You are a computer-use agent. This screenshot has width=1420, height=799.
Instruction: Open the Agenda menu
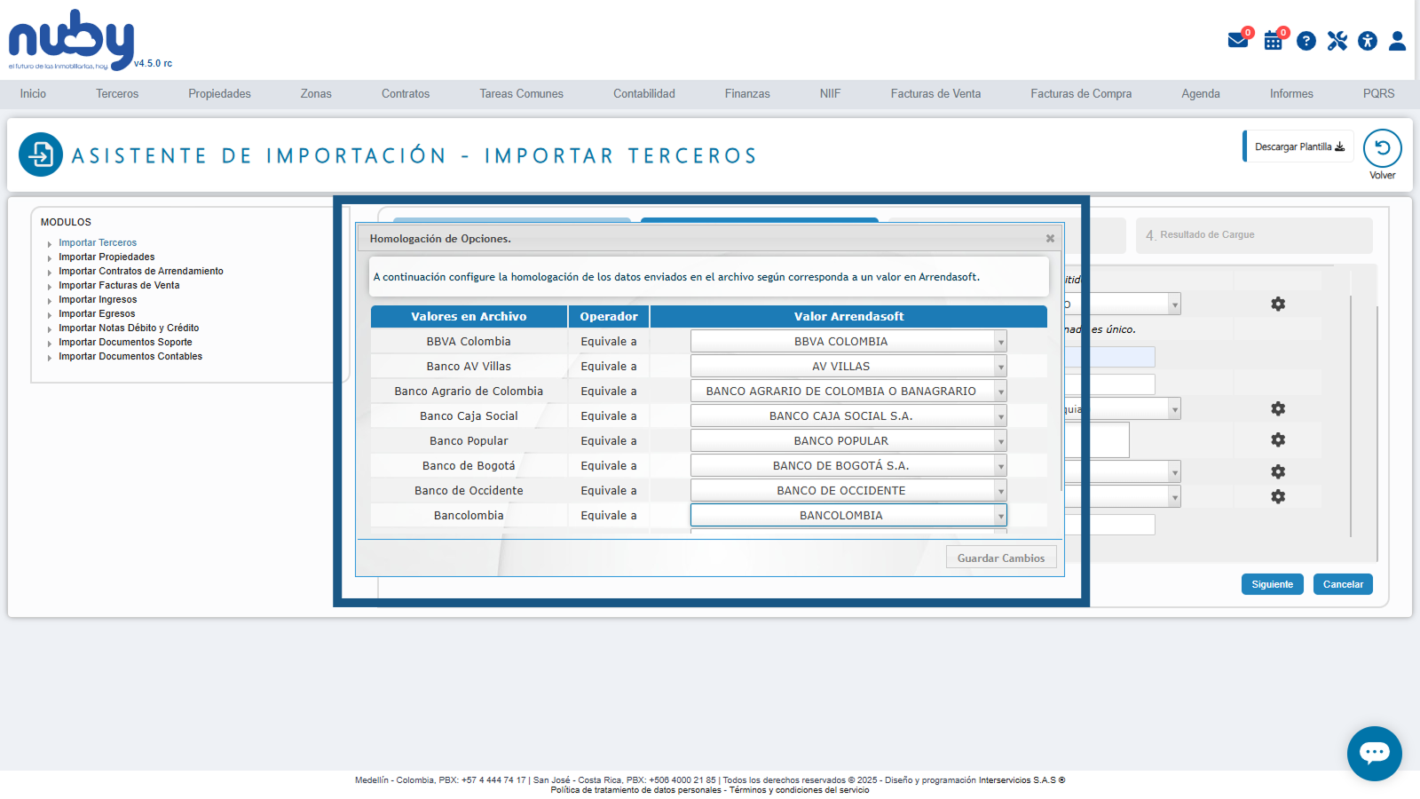click(x=1201, y=93)
